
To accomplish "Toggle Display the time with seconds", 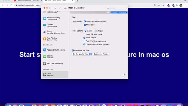I will (x=84, y=44).
